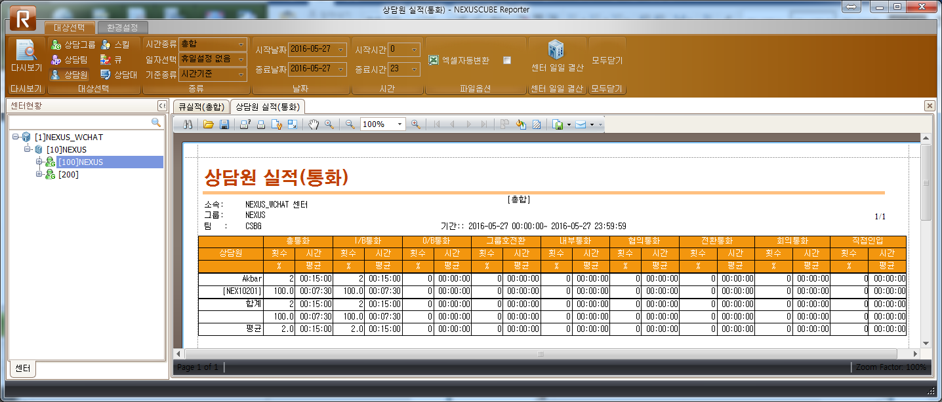Open the e-mail format dropdown arrow

coord(592,124)
